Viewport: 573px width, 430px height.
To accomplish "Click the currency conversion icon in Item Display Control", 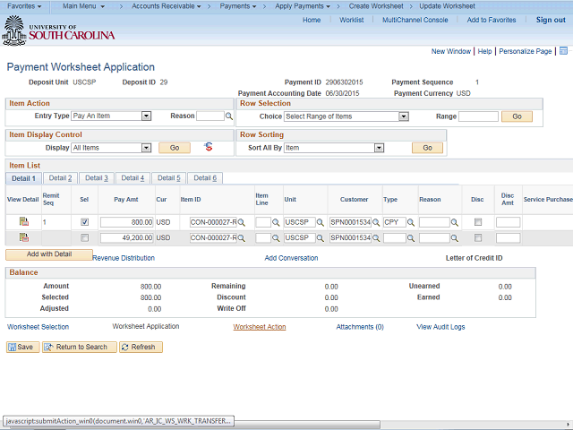I will [x=208, y=147].
